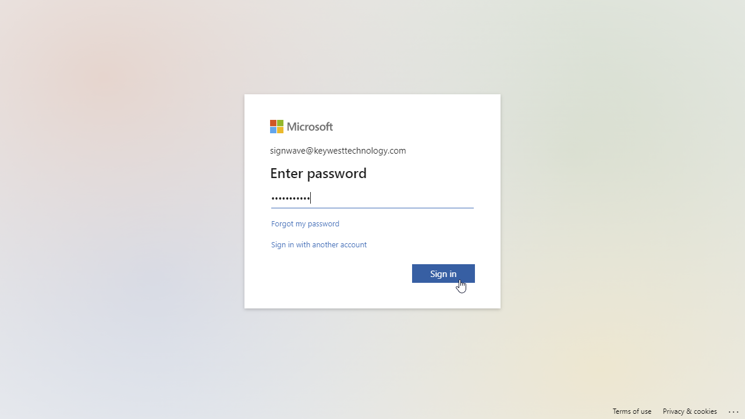Click the Microsoft wordmark text

(x=310, y=126)
